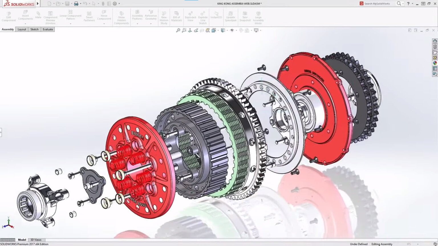Select the Mate tool
438x246 pixels.
coord(38,16)
